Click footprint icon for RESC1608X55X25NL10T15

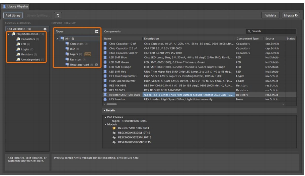click(114, 142)
